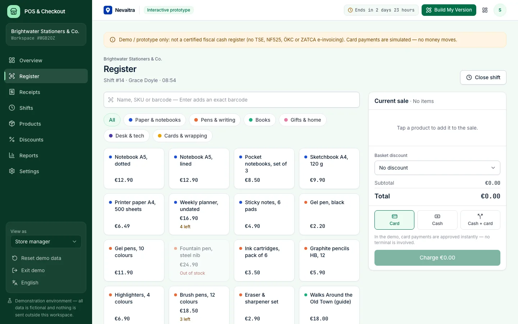The width and height of the screenshot is (518, 324).
Task: Add Sketchbook A4, 120 g to sale
Action: pyautogui.click(x=329, y=168)
